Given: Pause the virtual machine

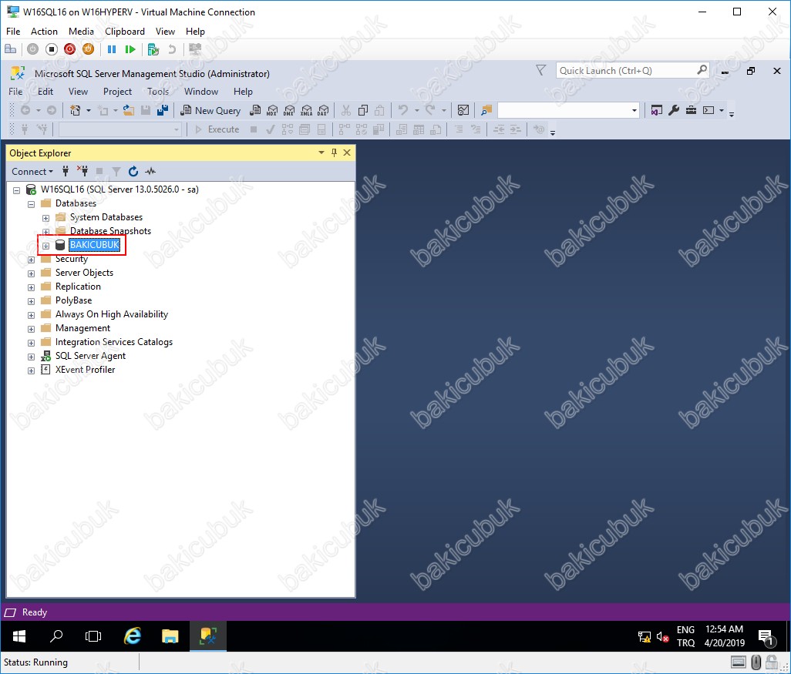Looking at the screenshot, I should [x=112, y=49].
